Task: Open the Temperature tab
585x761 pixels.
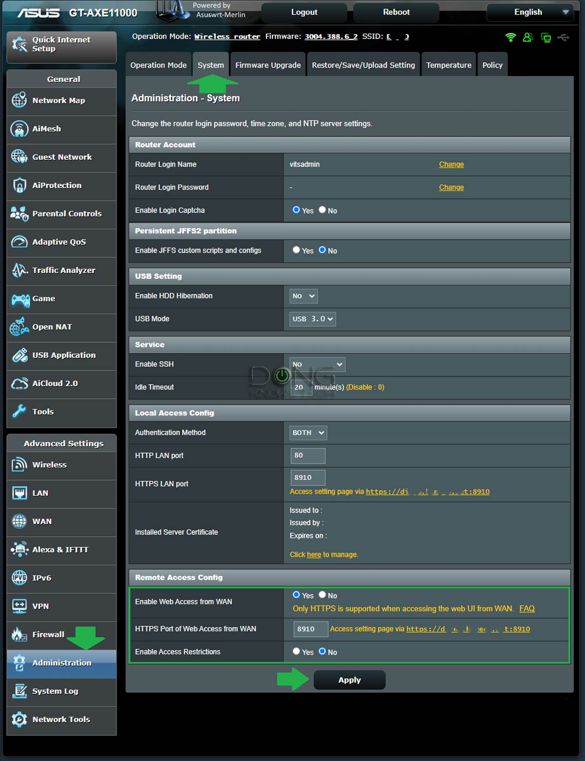Action: click(x=448, y=64)
